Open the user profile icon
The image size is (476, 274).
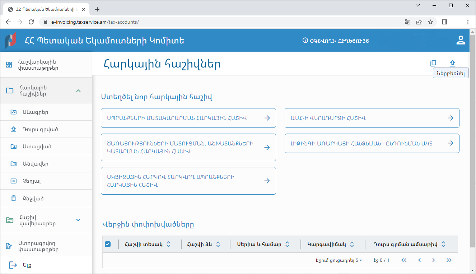point(461,40)
